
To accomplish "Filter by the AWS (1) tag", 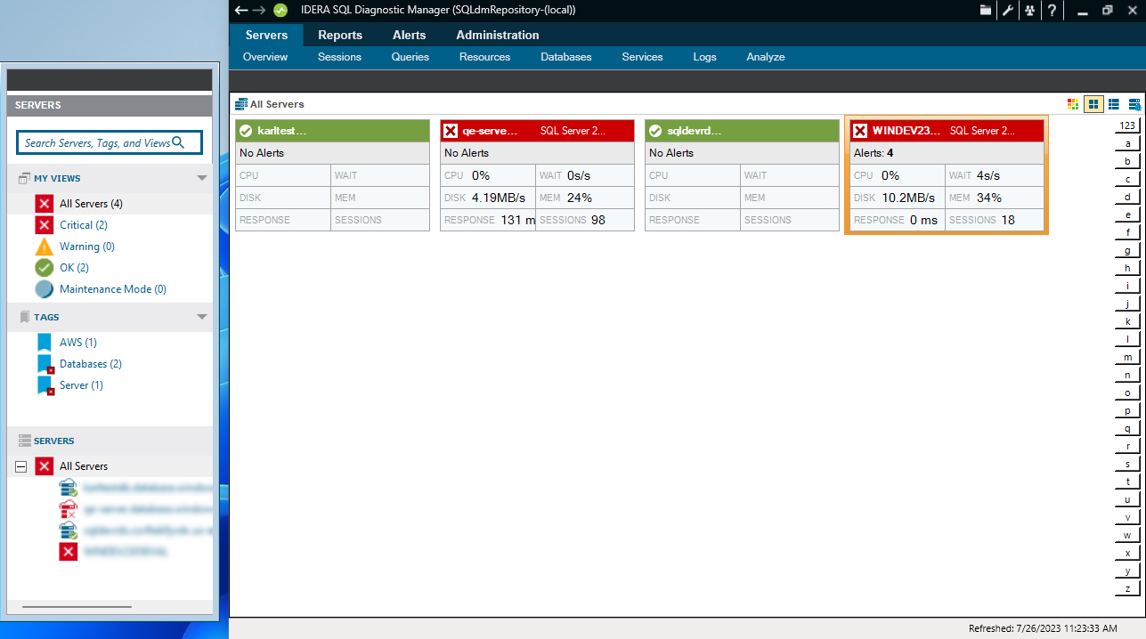I will pyautogui.click(x=78, y=343).
